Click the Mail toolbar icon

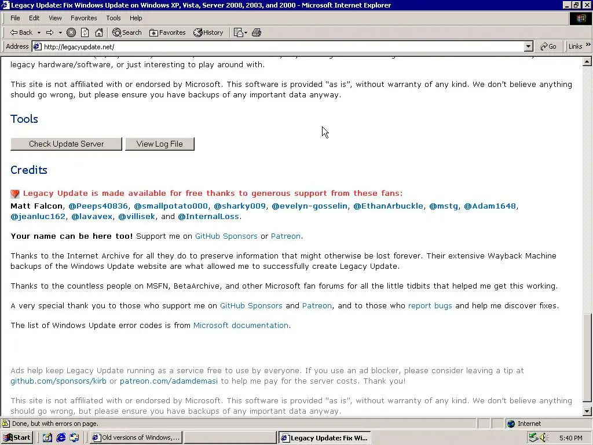point(238,32)
